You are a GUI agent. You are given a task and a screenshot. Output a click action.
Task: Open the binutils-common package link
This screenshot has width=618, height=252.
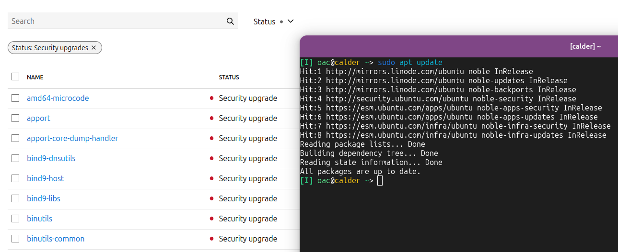pos(56,239)
